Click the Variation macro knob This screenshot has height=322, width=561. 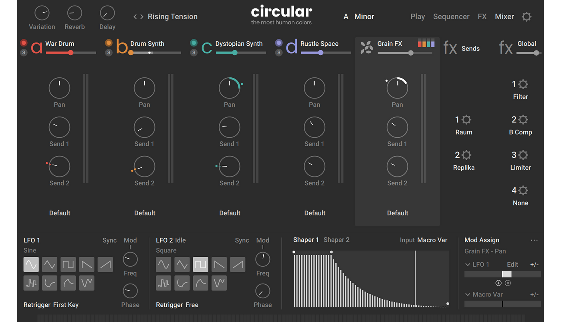(42, 13)
